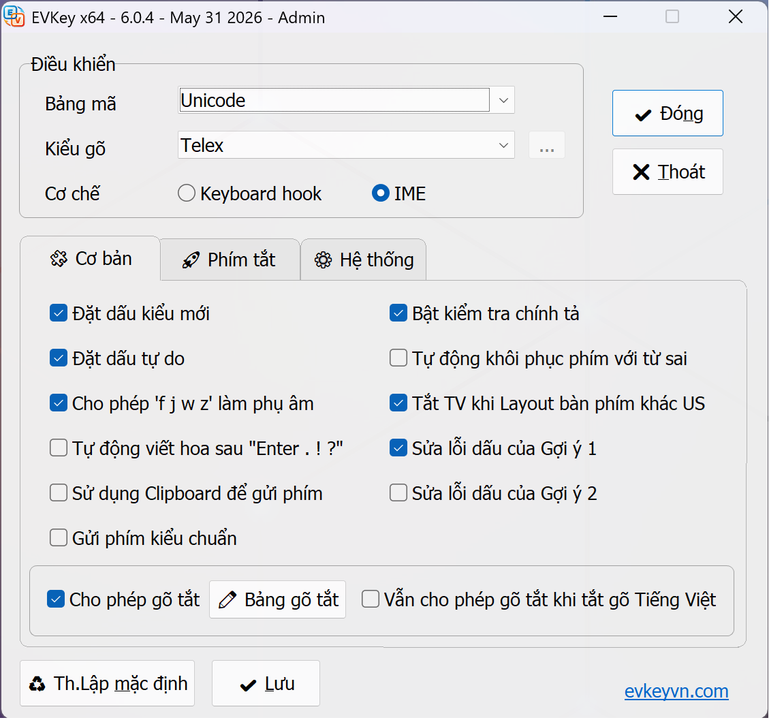This screenshot has width=769, height=720.
Task: Expand the Bảng mã dropdown arrow
Action: click(x=503, y=100)
